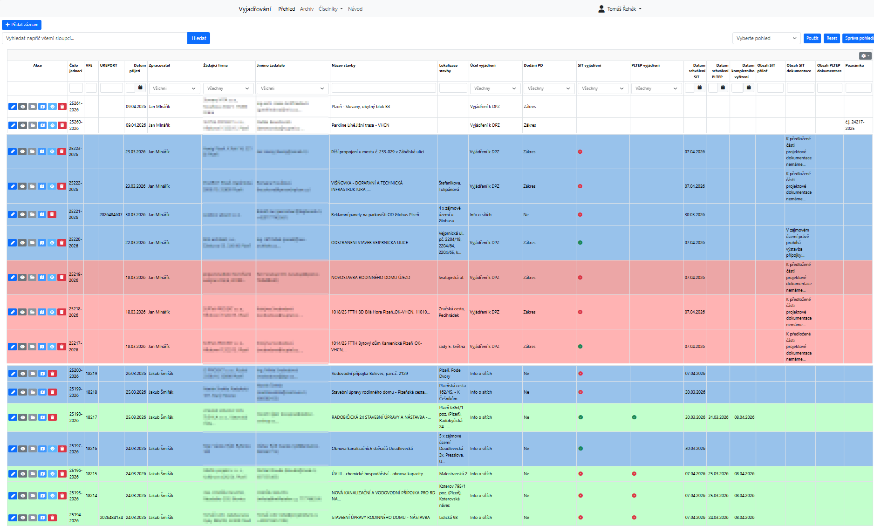Delete record 25194-2026 with trash icon
Viewport: 874px width, 526px height.
[x=52, y=518]
